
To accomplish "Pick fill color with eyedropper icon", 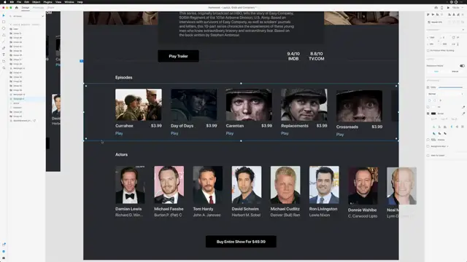I will [x=463, y=107].
